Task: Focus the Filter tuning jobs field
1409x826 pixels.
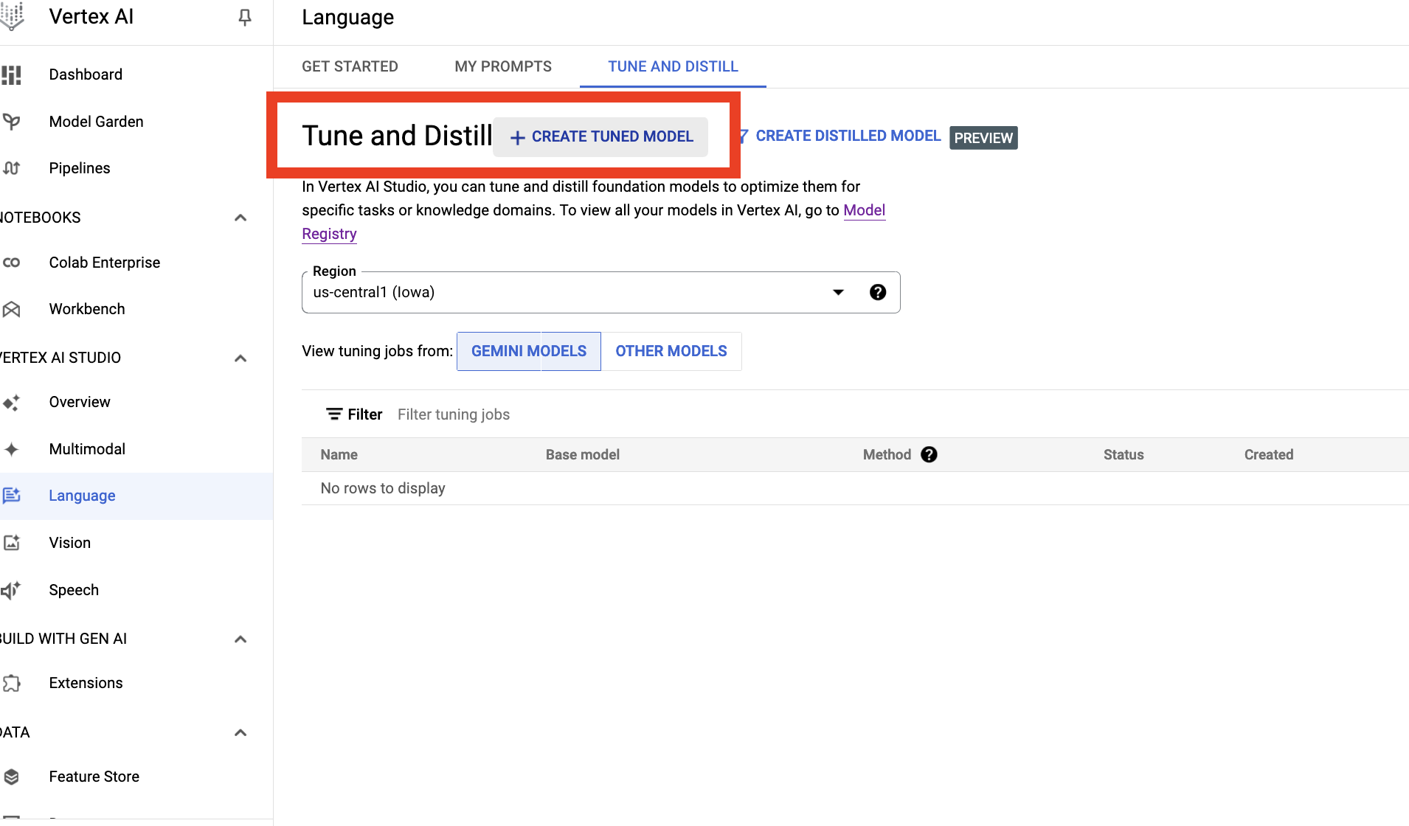Action: click(454, 414)
